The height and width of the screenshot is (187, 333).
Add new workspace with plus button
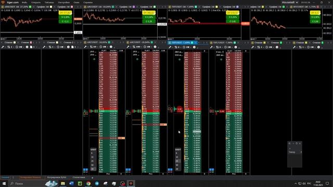click(92, 178)
